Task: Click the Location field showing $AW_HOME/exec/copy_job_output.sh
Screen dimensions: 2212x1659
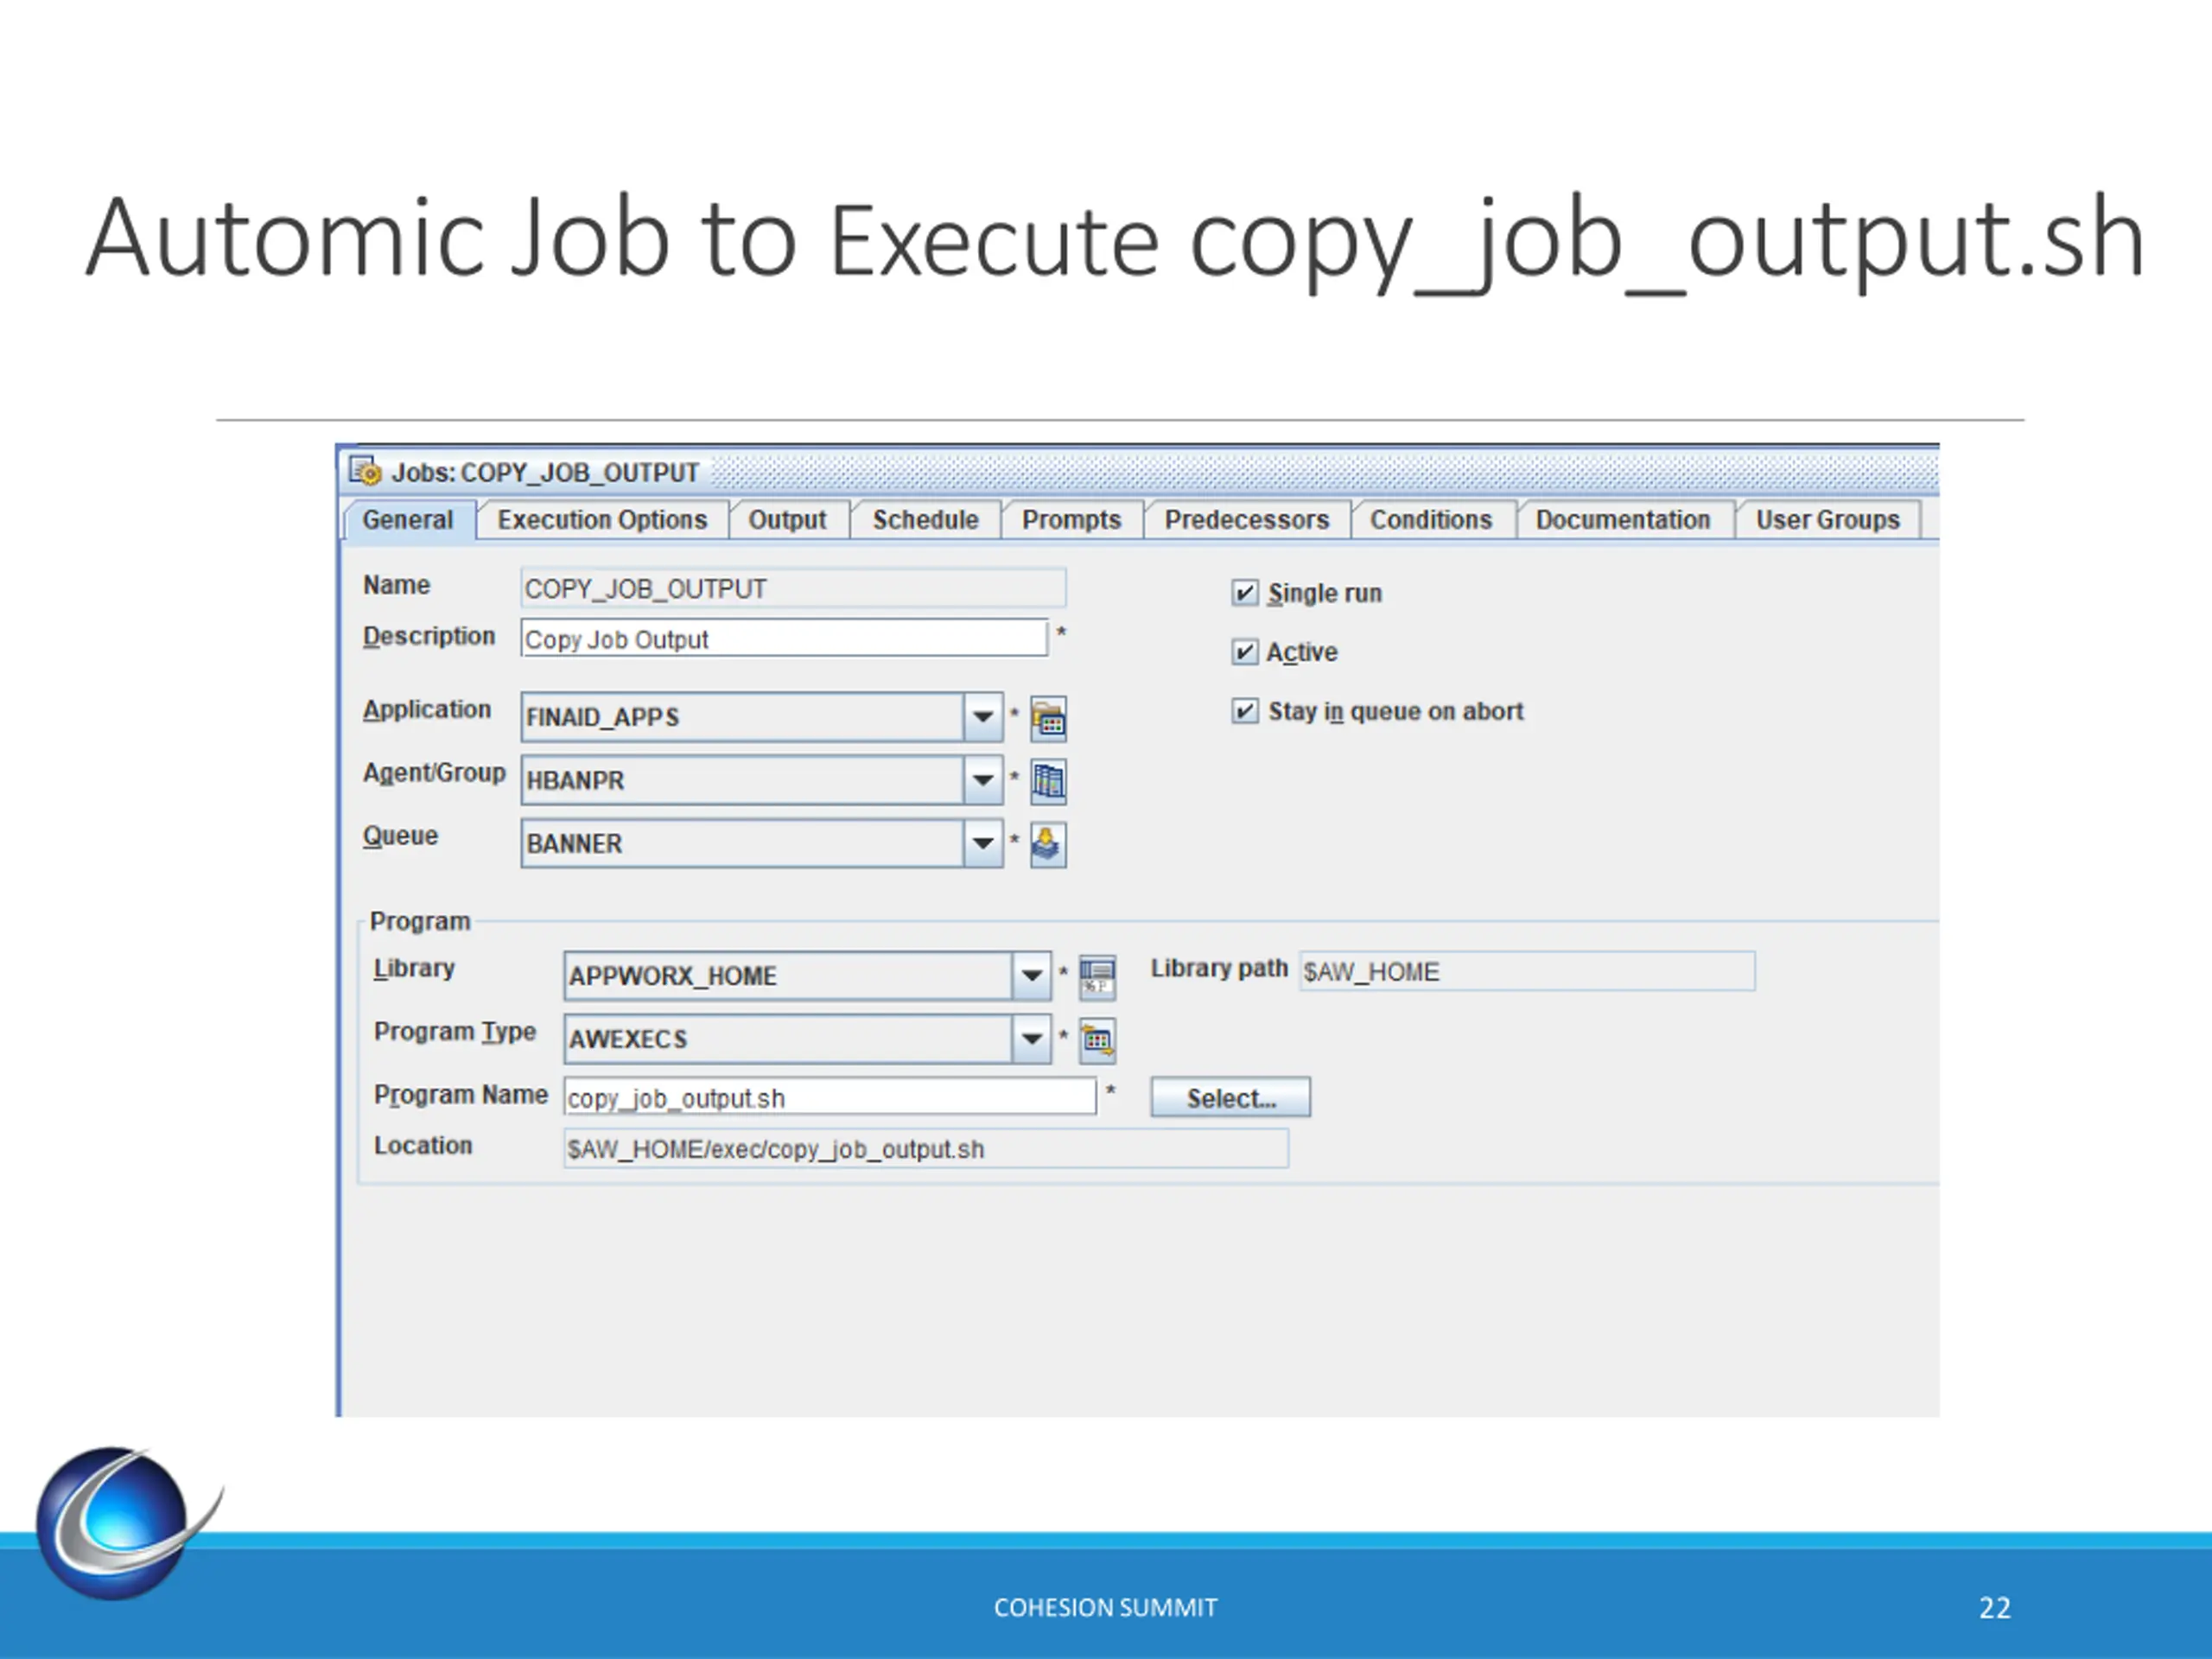Action: [x=926, y=1149]
